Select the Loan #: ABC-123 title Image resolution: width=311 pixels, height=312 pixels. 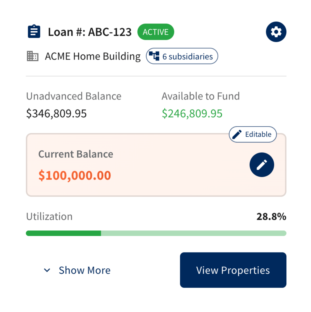(90, 32)
